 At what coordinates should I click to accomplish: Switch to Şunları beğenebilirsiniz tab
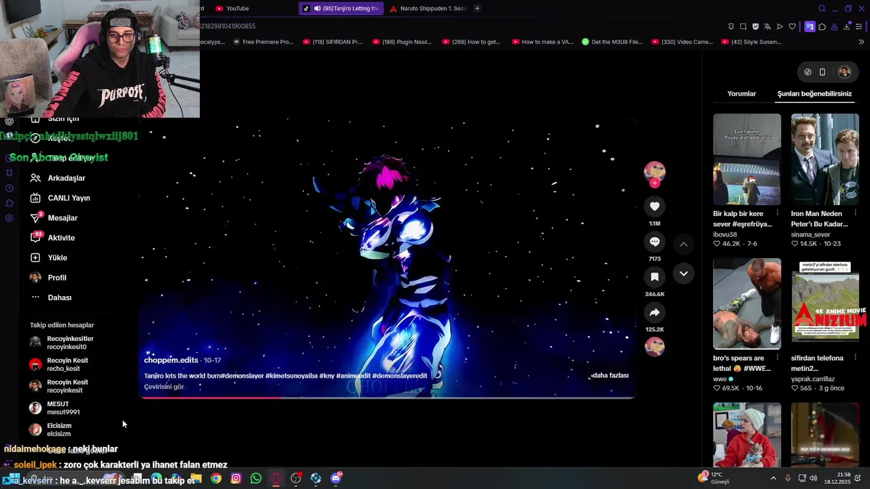pyautogui.click(x=814, y=94)
